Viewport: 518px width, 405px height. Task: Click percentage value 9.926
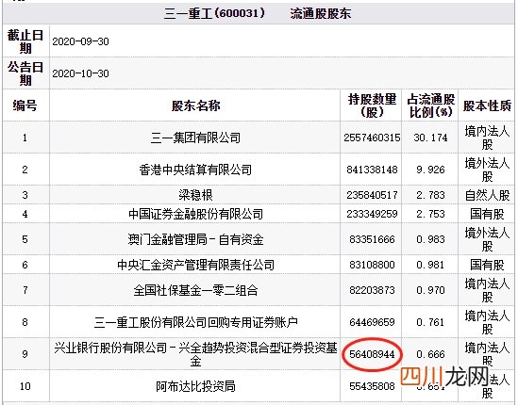coord(430,170)
